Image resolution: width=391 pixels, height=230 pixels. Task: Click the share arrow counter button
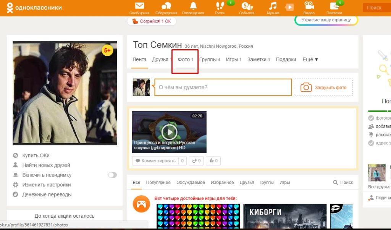pyautogui.click(x=196, y=160)
